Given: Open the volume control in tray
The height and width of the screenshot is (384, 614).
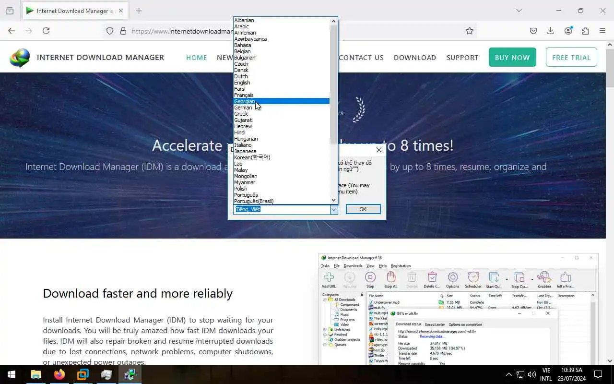Looking at the screenshot, I should point(531,374).
